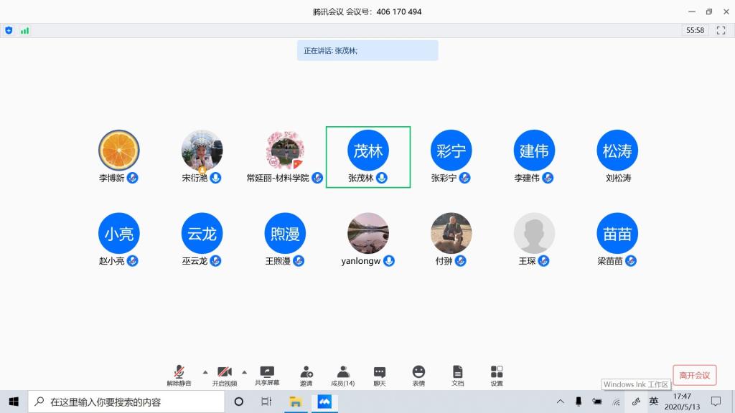Select 张茂林's highlighted participant tile
The image size is (735, 413).
pyautogui.click(x=368, y=157)
